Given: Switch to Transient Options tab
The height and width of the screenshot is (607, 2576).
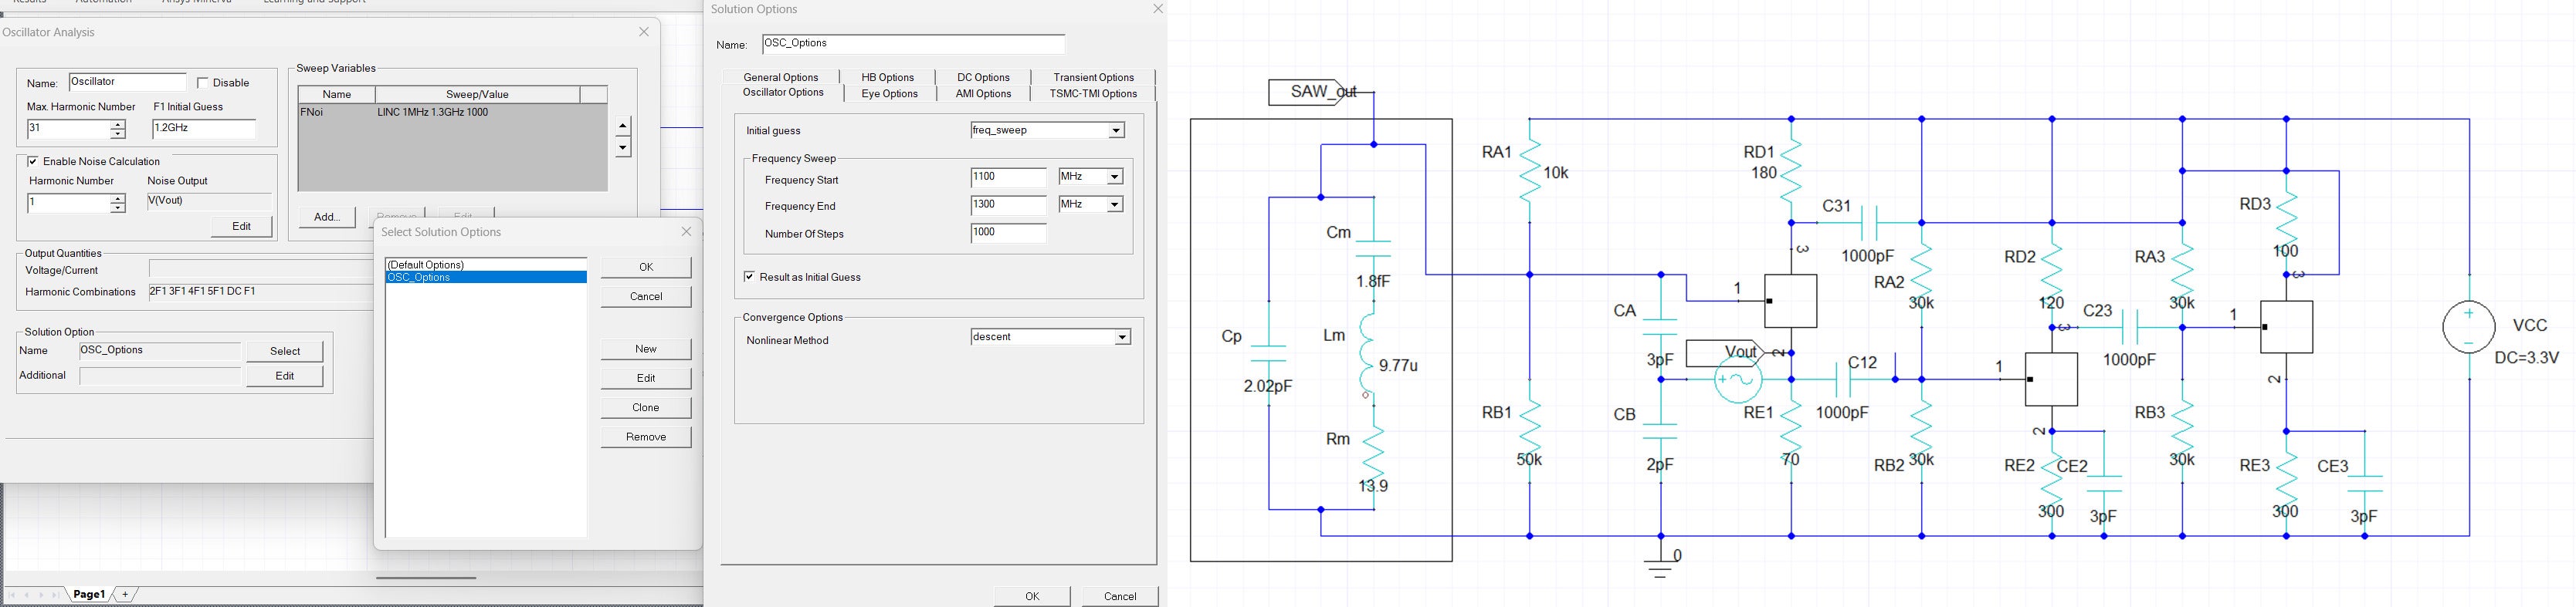Looking at the screenshot, I should tap(1093, 77).
